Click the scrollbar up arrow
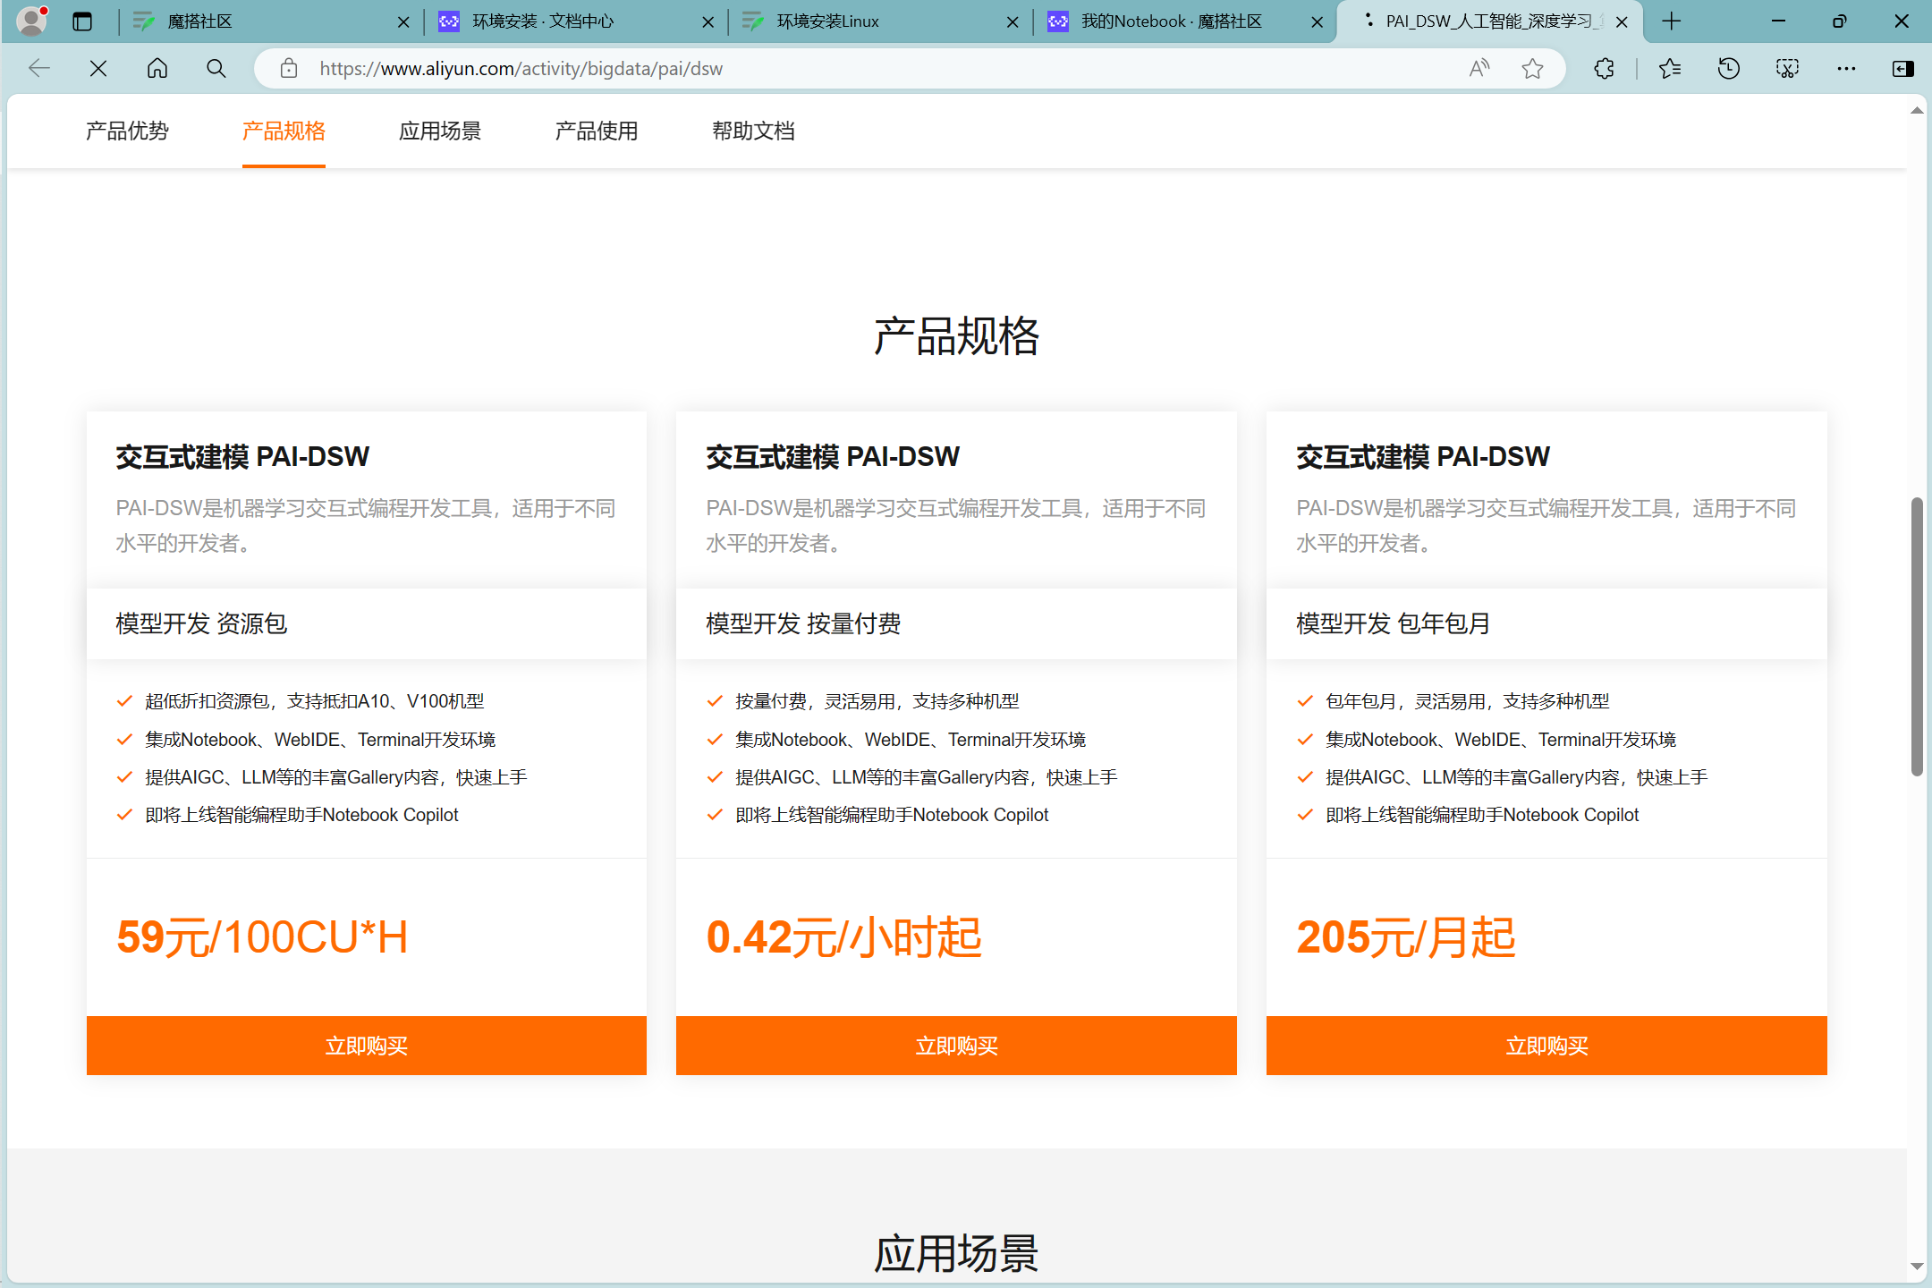Viewport: 1932px width, 1288px height. [x=1917, y=111]
